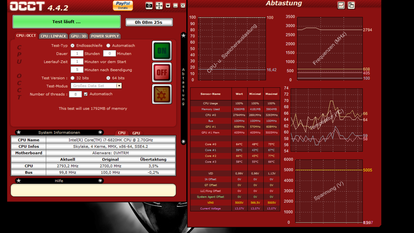Click the graph view icon in Abtastung

click(x=341, y=5)
